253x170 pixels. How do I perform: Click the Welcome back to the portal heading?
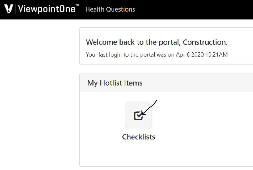coord(157,42)
